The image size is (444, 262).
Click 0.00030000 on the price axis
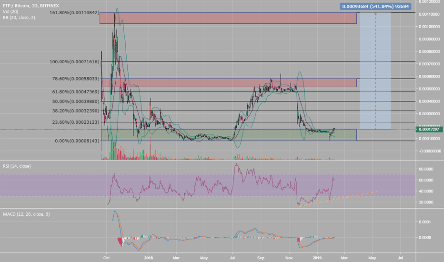tap(430, 114)
